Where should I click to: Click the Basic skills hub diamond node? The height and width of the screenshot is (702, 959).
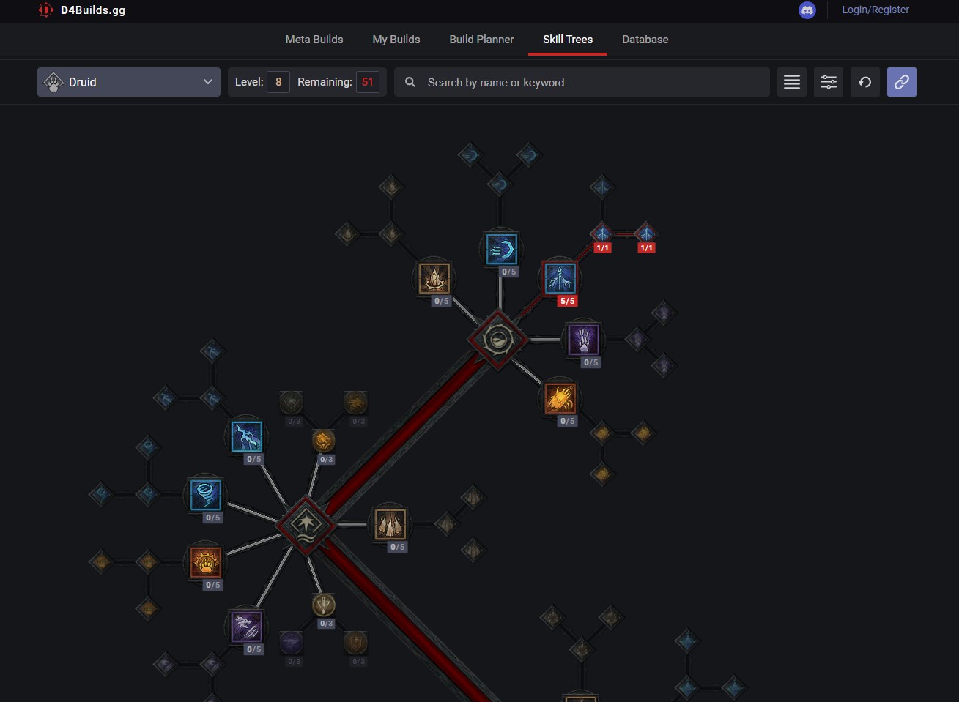coord(498,340)
